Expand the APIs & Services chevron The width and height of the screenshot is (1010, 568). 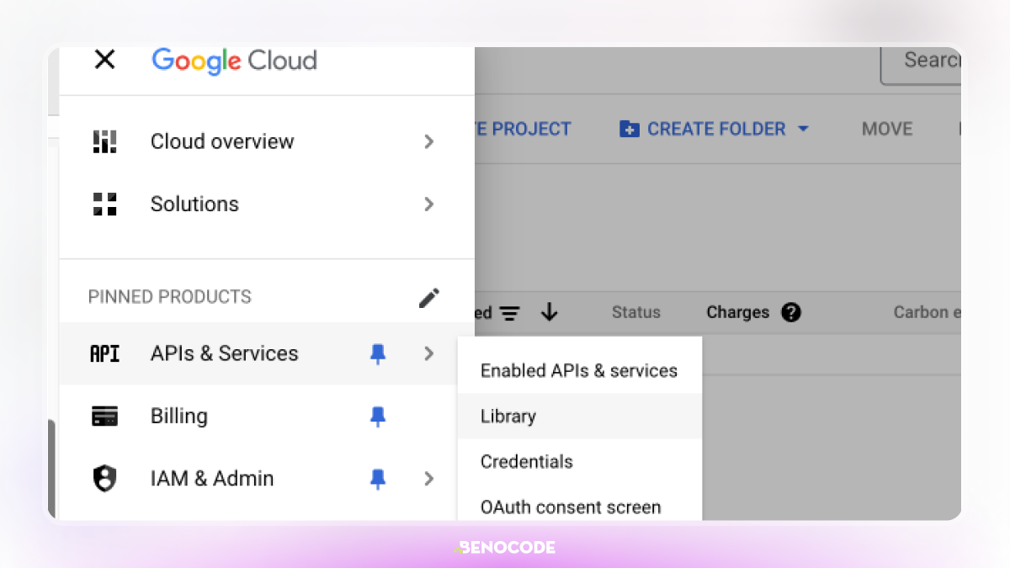[429, 353]
